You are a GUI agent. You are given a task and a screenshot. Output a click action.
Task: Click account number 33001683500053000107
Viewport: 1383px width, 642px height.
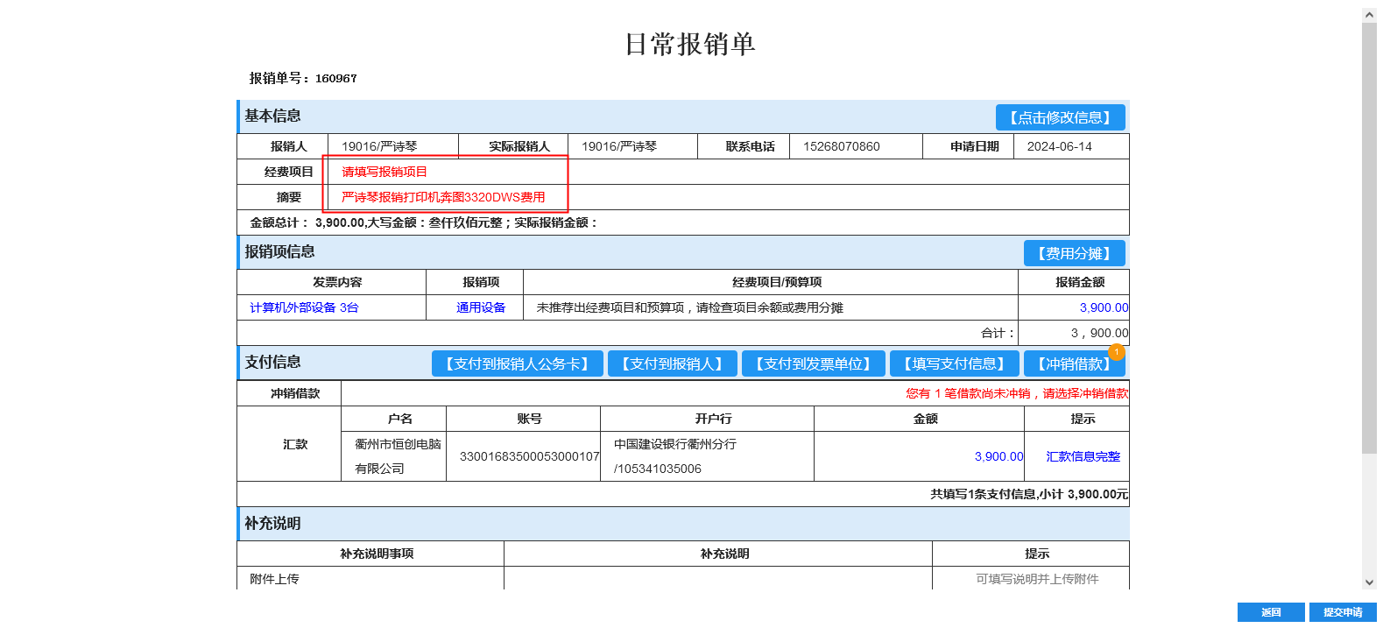[529, 456]
